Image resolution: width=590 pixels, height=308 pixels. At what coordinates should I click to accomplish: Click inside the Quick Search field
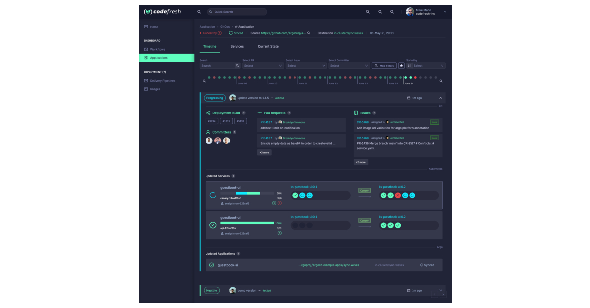[x=237, y=11]
